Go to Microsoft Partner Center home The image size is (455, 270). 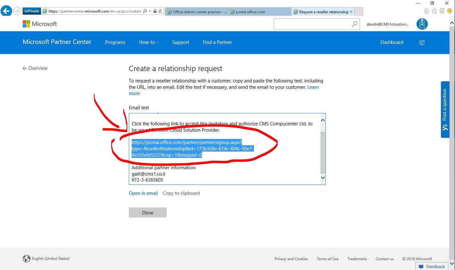pyautogui.click(x=57, y=42)
